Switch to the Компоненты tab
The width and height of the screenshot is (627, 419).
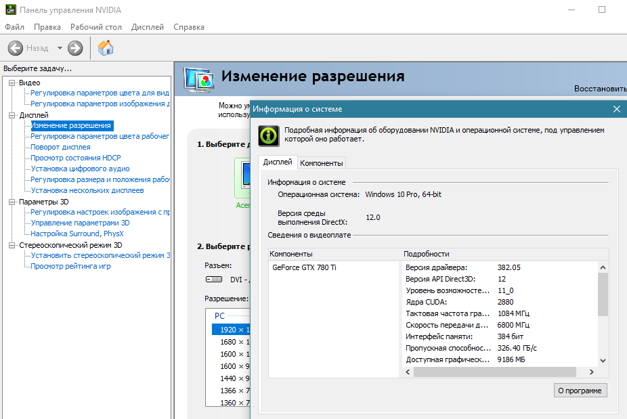[322, 163]
